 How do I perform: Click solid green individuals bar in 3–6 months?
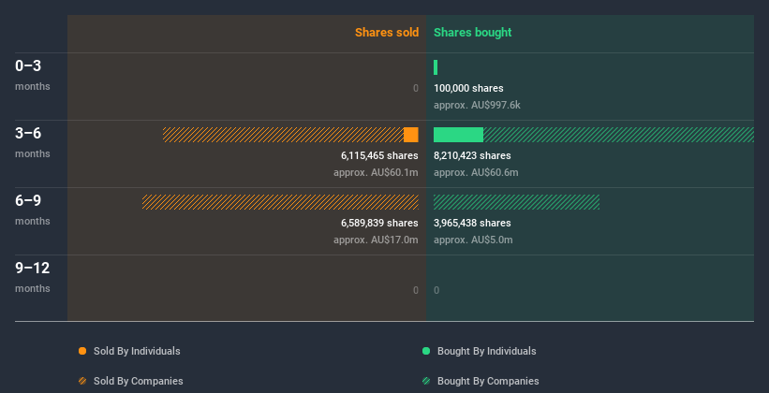(x=458, y=135)
